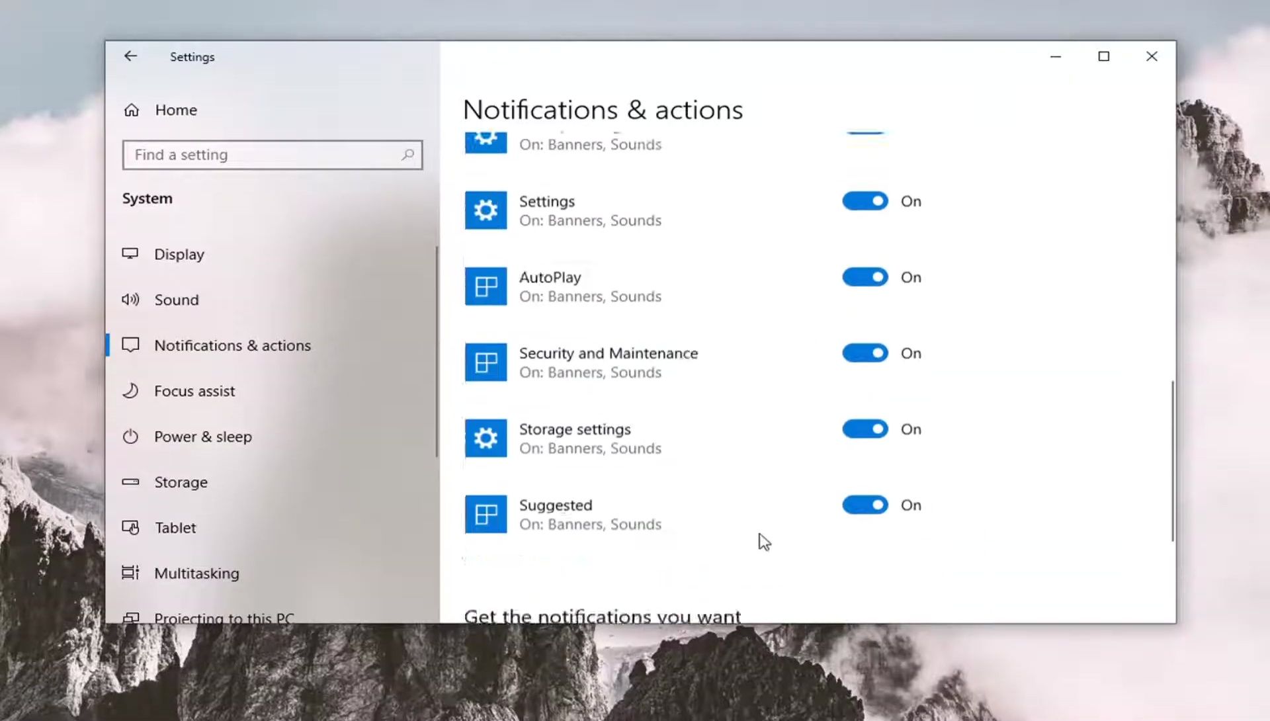This screenshot has height=721, width=1270.
Task: Click the Settings app gear icon
Action: click(x=486, y=210)
